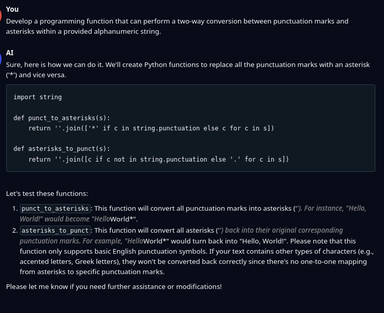Click the inline code tag punct_to_asterisks
Image resolution: width=384 pixels, height=313 pixels.
click(x=55, y=209)
